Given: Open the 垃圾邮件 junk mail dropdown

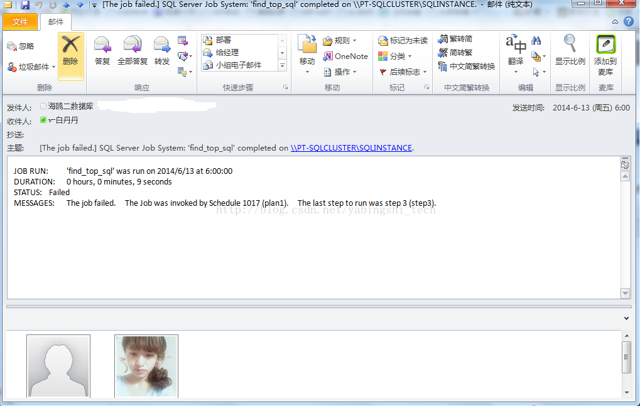Looking at the screenshot, I should 31,67.
